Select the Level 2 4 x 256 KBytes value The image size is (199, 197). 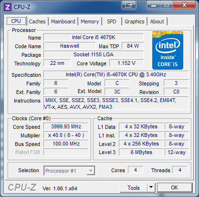coord(141,144)
